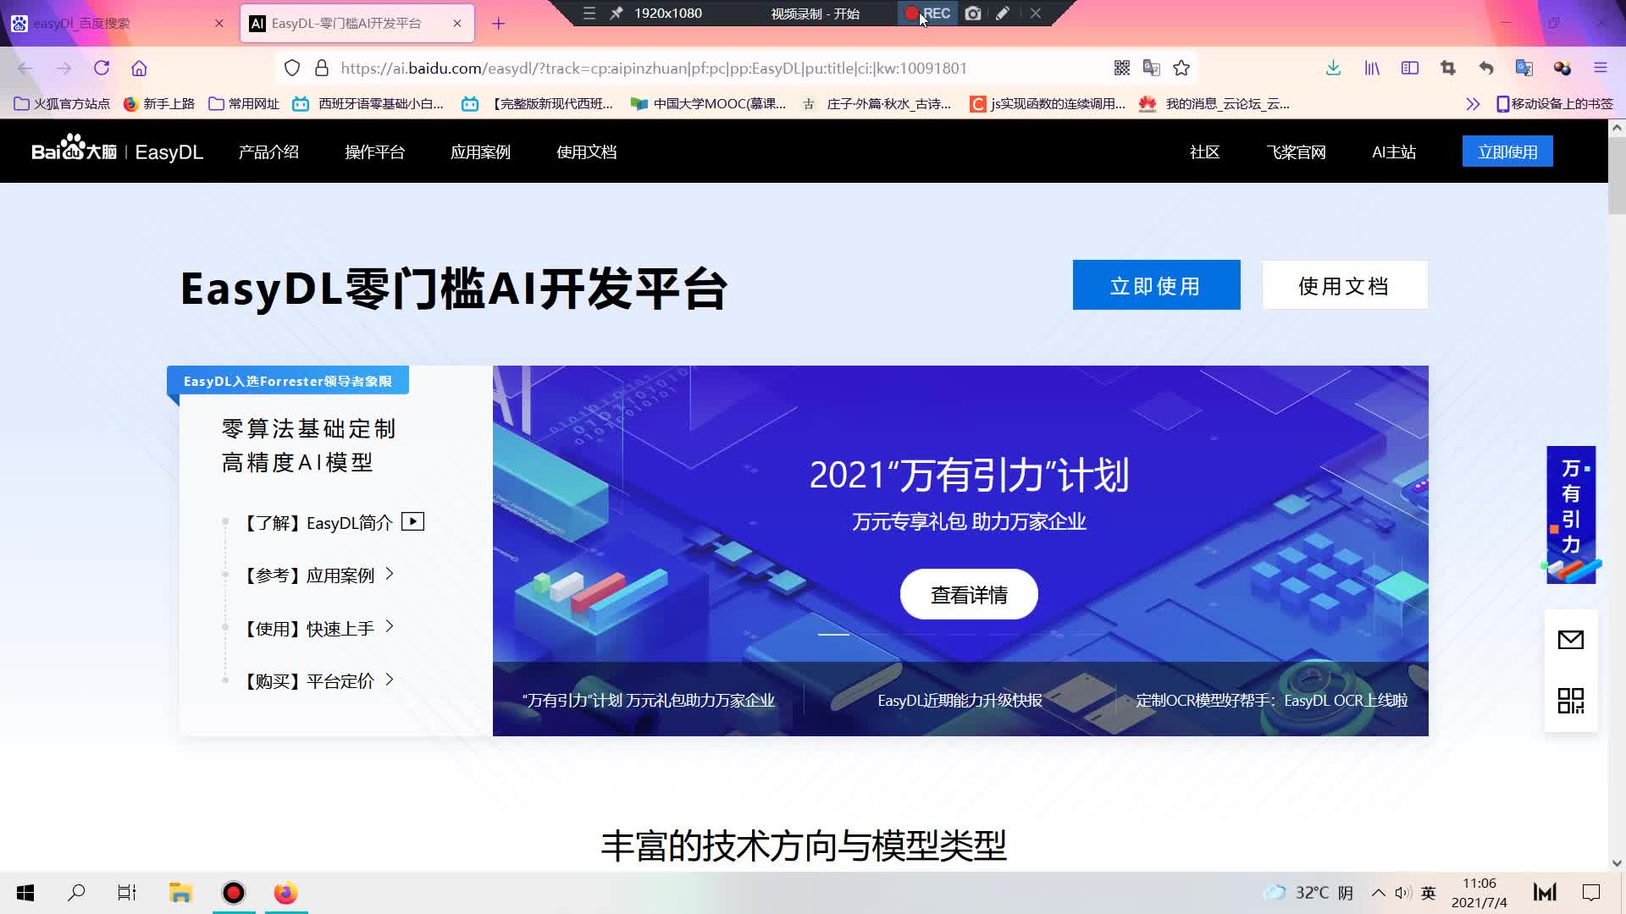
Task: Toggle the sidebar view icon
Action: (x=1410, y=68)
